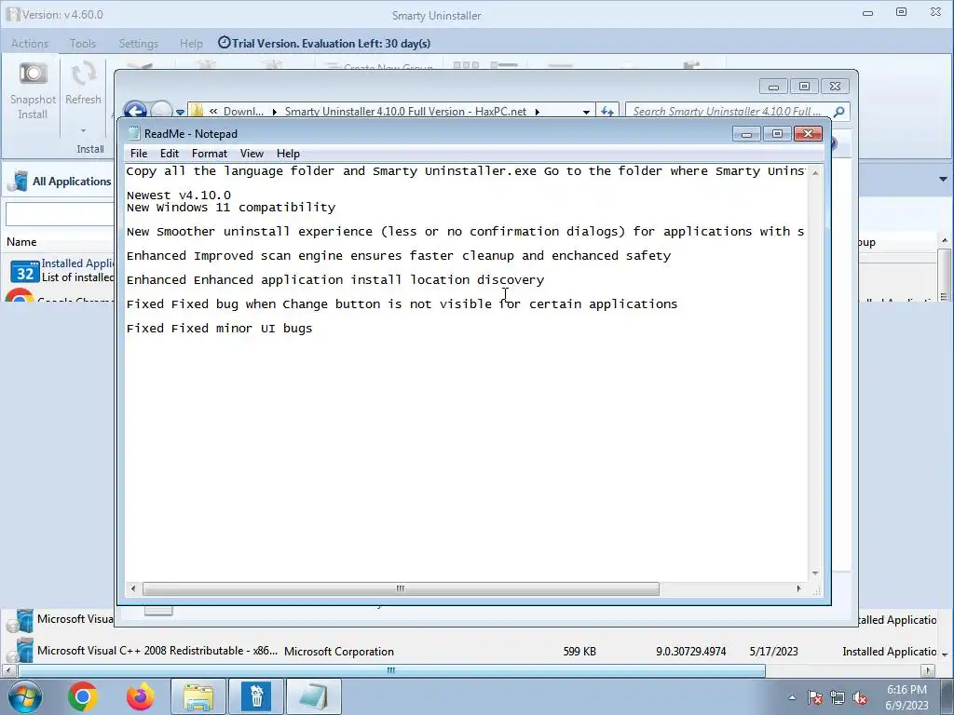Click the Notepad title bar document icon

[x=134, y=134]
